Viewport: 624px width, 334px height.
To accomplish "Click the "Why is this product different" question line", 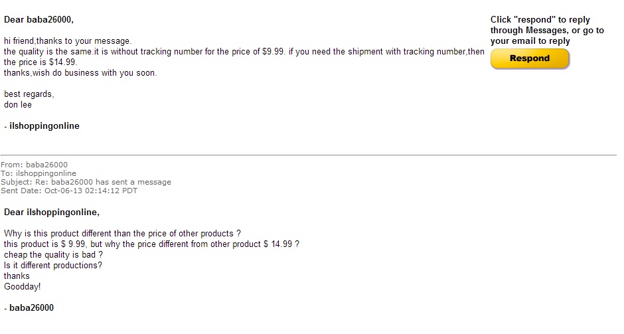I will tap(123, 234).
